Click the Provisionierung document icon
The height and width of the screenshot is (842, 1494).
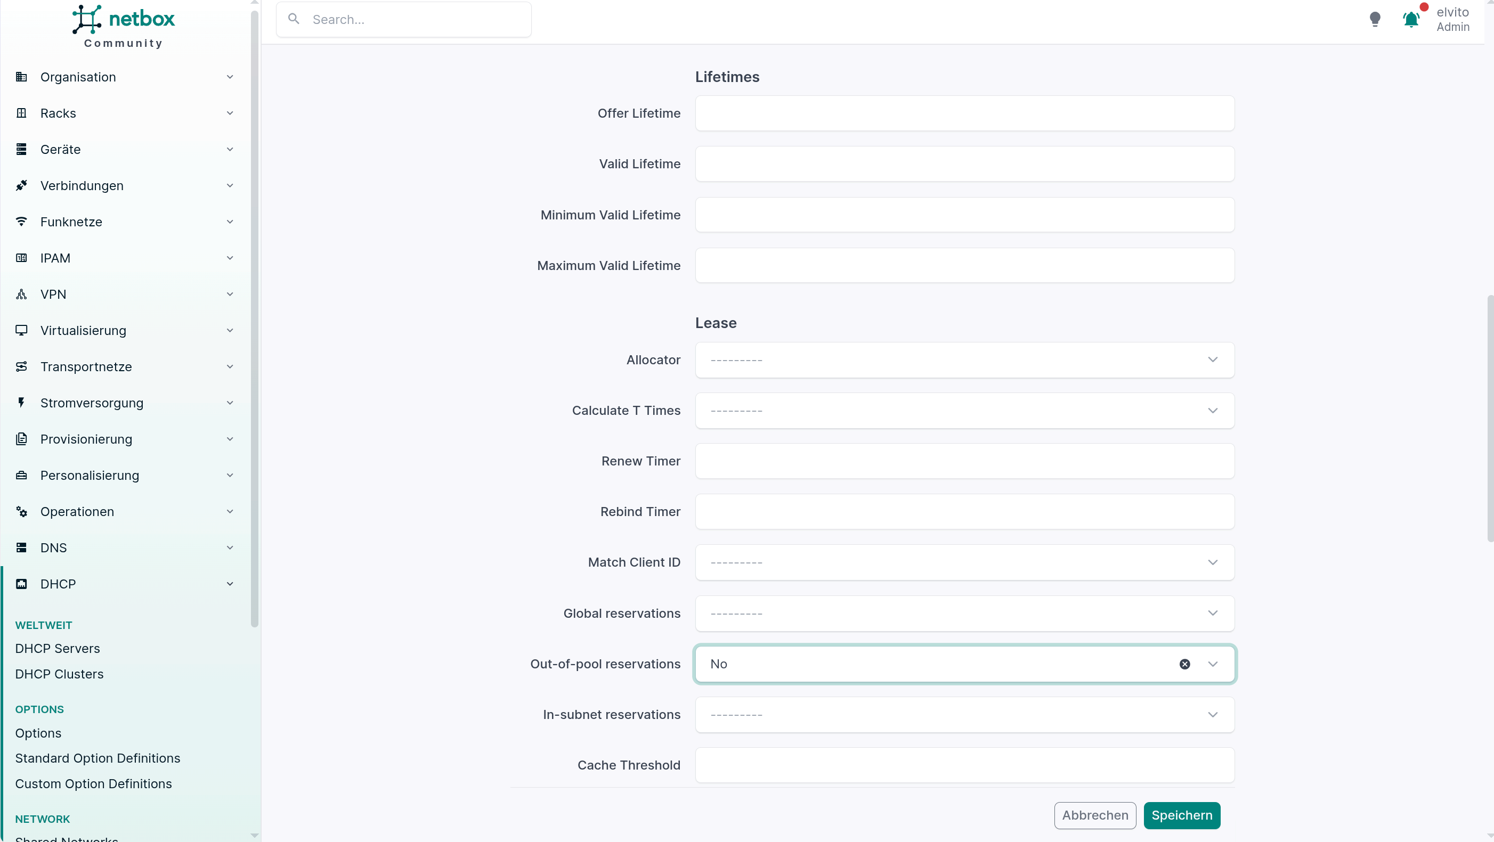(x=21, y=439)
